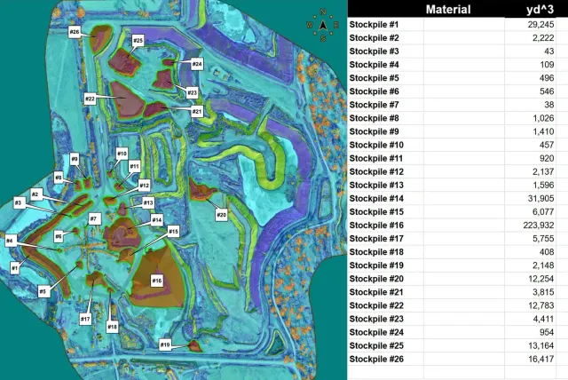Image resolution: width=568 pixels, height=380 pixels.
Task: Click the #18 map label
Action: coord(113,327)
